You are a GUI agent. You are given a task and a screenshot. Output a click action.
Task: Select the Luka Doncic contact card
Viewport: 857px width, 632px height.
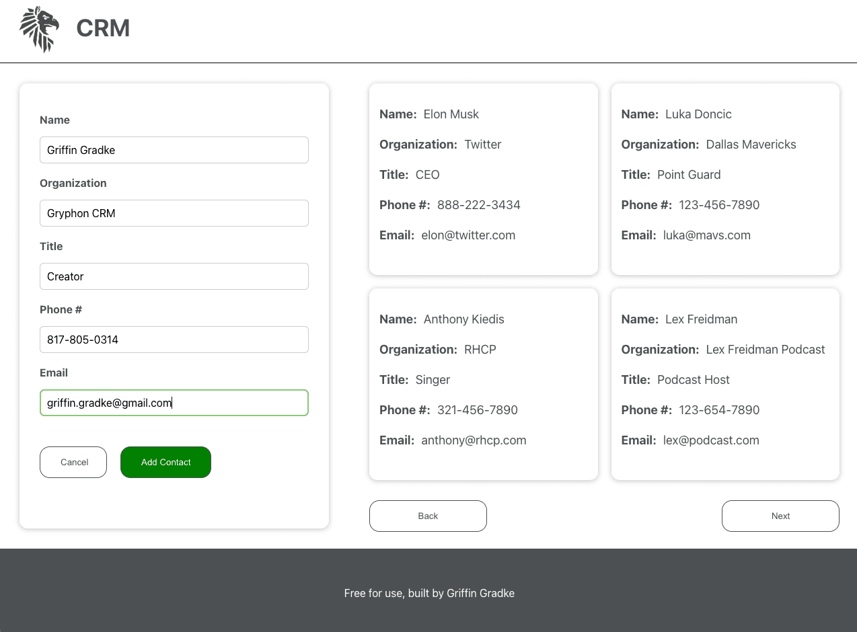click(x=725, y=179)
